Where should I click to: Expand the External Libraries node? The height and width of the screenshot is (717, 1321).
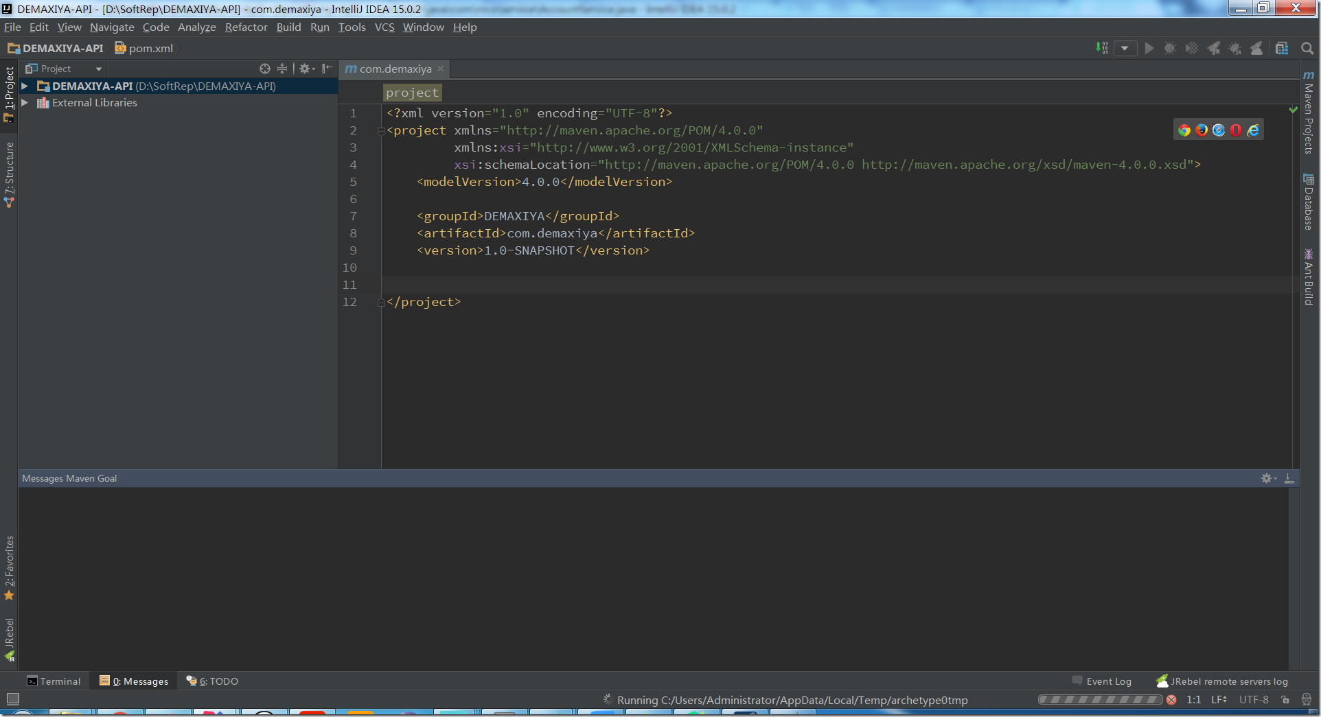coord(25,103)
